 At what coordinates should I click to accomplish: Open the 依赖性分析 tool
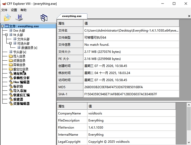[x=21, y=78]
